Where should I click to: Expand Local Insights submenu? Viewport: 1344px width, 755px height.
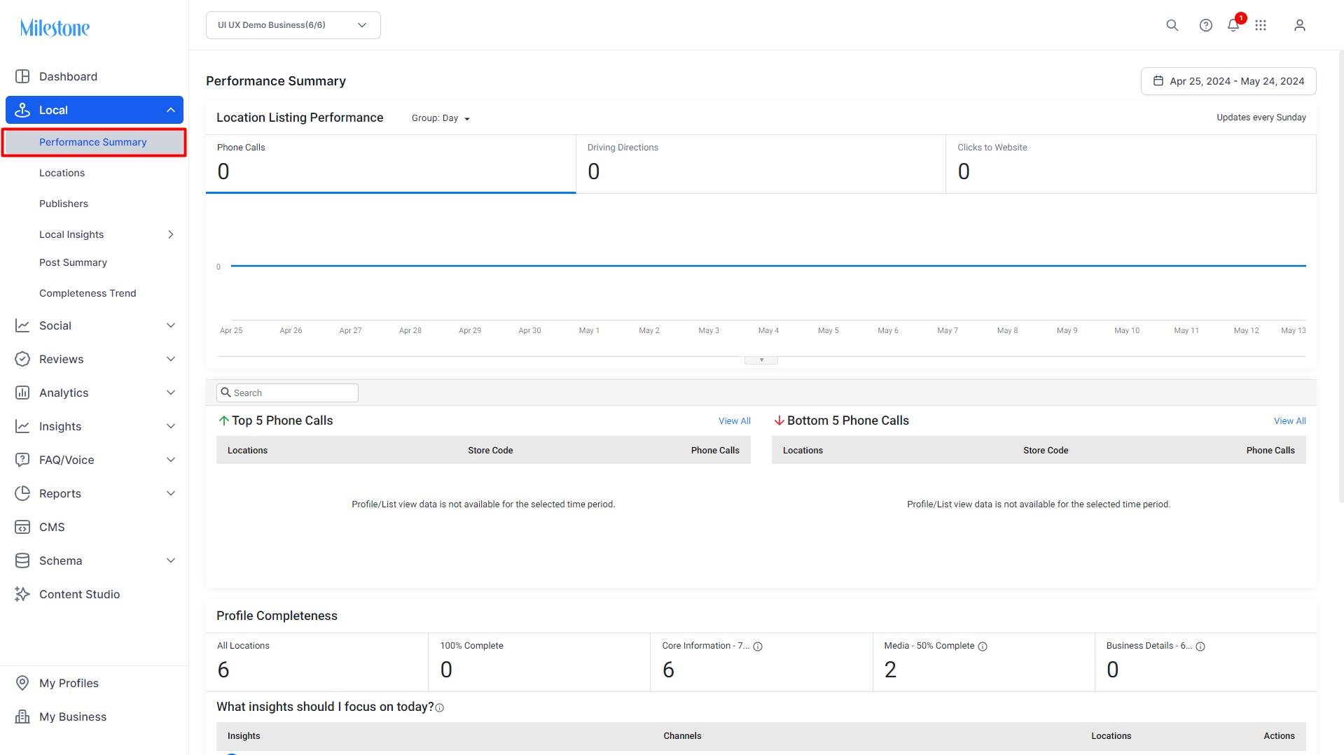pyautogui.click(x=170, y=234)
